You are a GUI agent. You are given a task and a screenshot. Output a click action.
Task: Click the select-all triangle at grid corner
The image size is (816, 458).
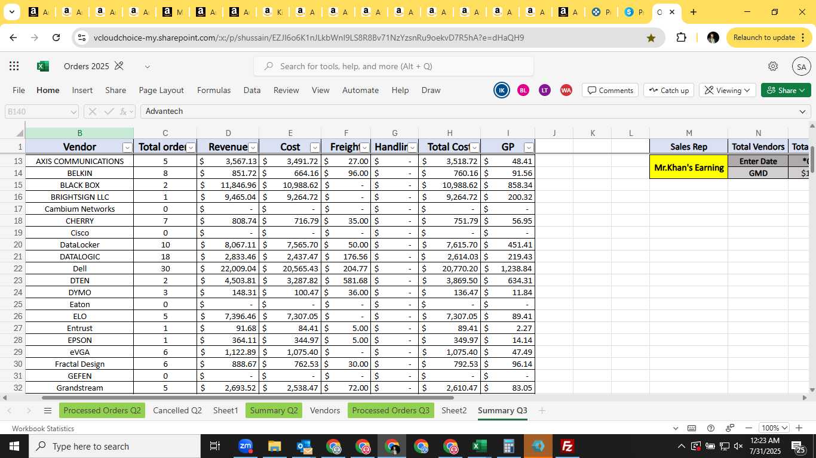click(x=19, y=133)
